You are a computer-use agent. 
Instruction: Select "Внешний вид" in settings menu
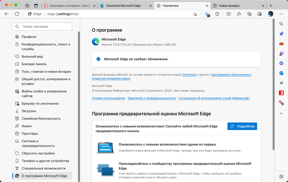[x=32, y=56]
